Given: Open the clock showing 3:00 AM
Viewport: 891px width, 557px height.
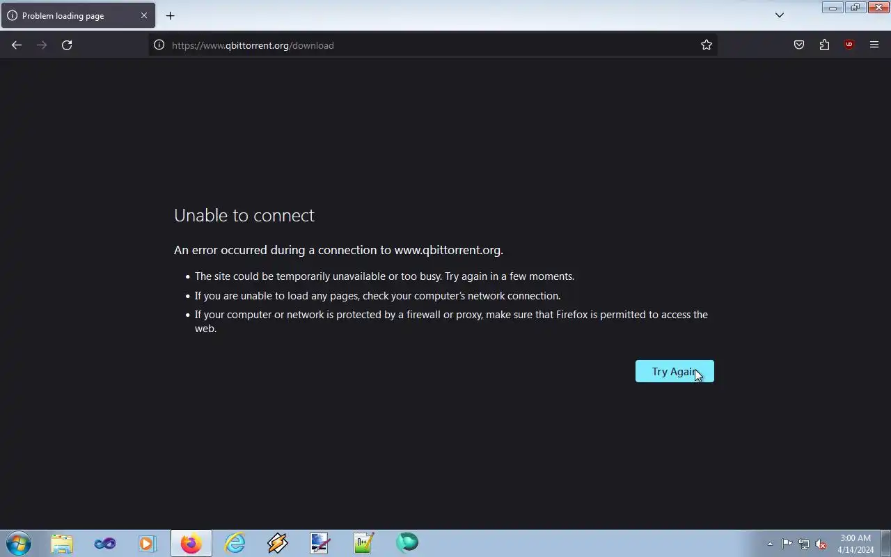Looking at the screenshot, I should click(855, 544).
